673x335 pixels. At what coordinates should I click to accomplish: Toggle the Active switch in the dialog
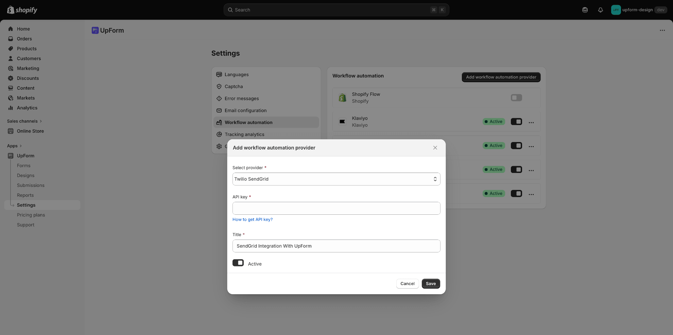238,263
